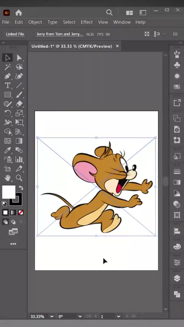Click the Jerry from Tom and Jerry filename
This screenshot has width=184, height=327.
tap(59, 34)
